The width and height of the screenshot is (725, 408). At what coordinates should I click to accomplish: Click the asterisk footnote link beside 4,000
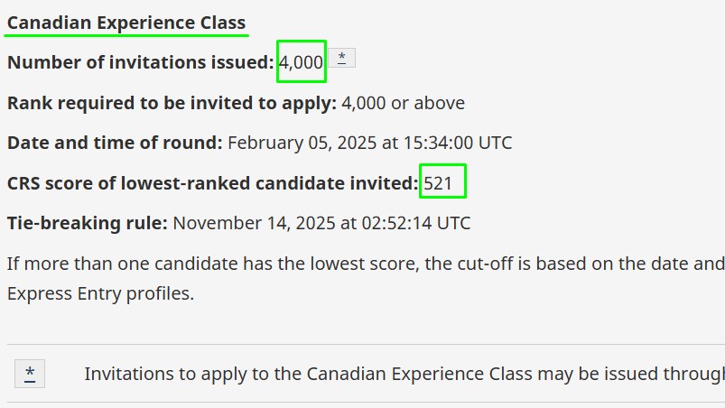(x=341, y=58)
